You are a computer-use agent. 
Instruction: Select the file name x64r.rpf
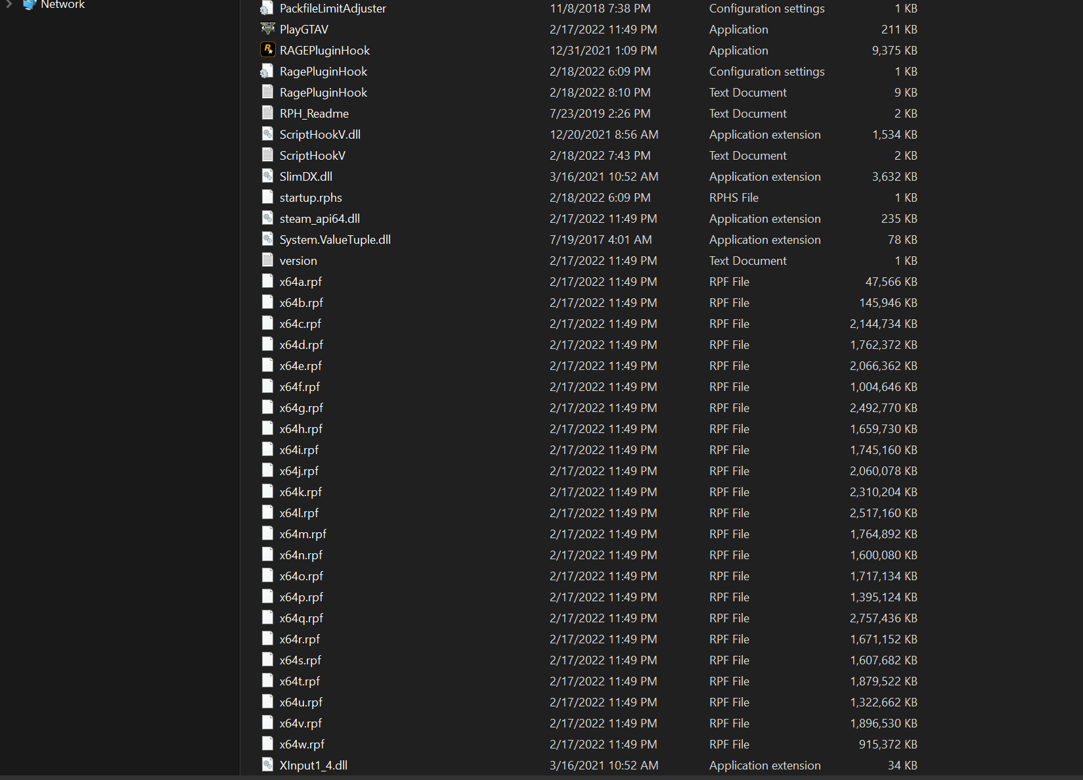[x=299, y=639]
